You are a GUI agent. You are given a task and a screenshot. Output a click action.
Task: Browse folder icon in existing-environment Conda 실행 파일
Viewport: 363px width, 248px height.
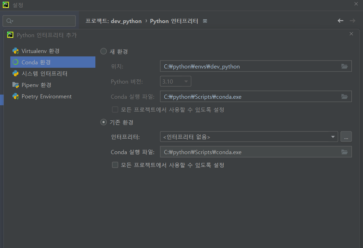click(344, 152)
